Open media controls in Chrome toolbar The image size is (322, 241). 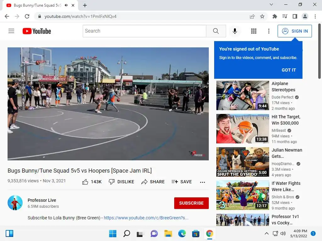285,16
